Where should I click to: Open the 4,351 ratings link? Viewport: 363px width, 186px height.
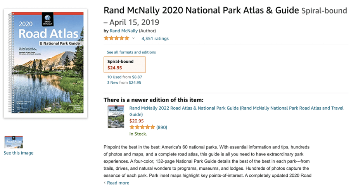click(x=155, y=38)
